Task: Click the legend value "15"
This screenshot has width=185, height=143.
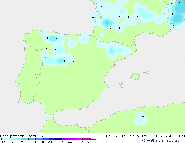Action: click(x=43, y=142)
